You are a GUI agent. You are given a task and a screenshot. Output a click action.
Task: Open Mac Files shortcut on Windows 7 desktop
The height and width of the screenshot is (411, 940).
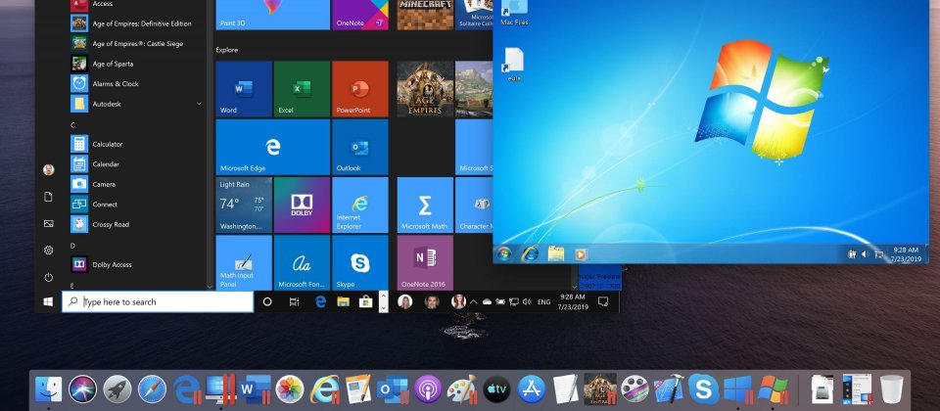pos(514,13)
